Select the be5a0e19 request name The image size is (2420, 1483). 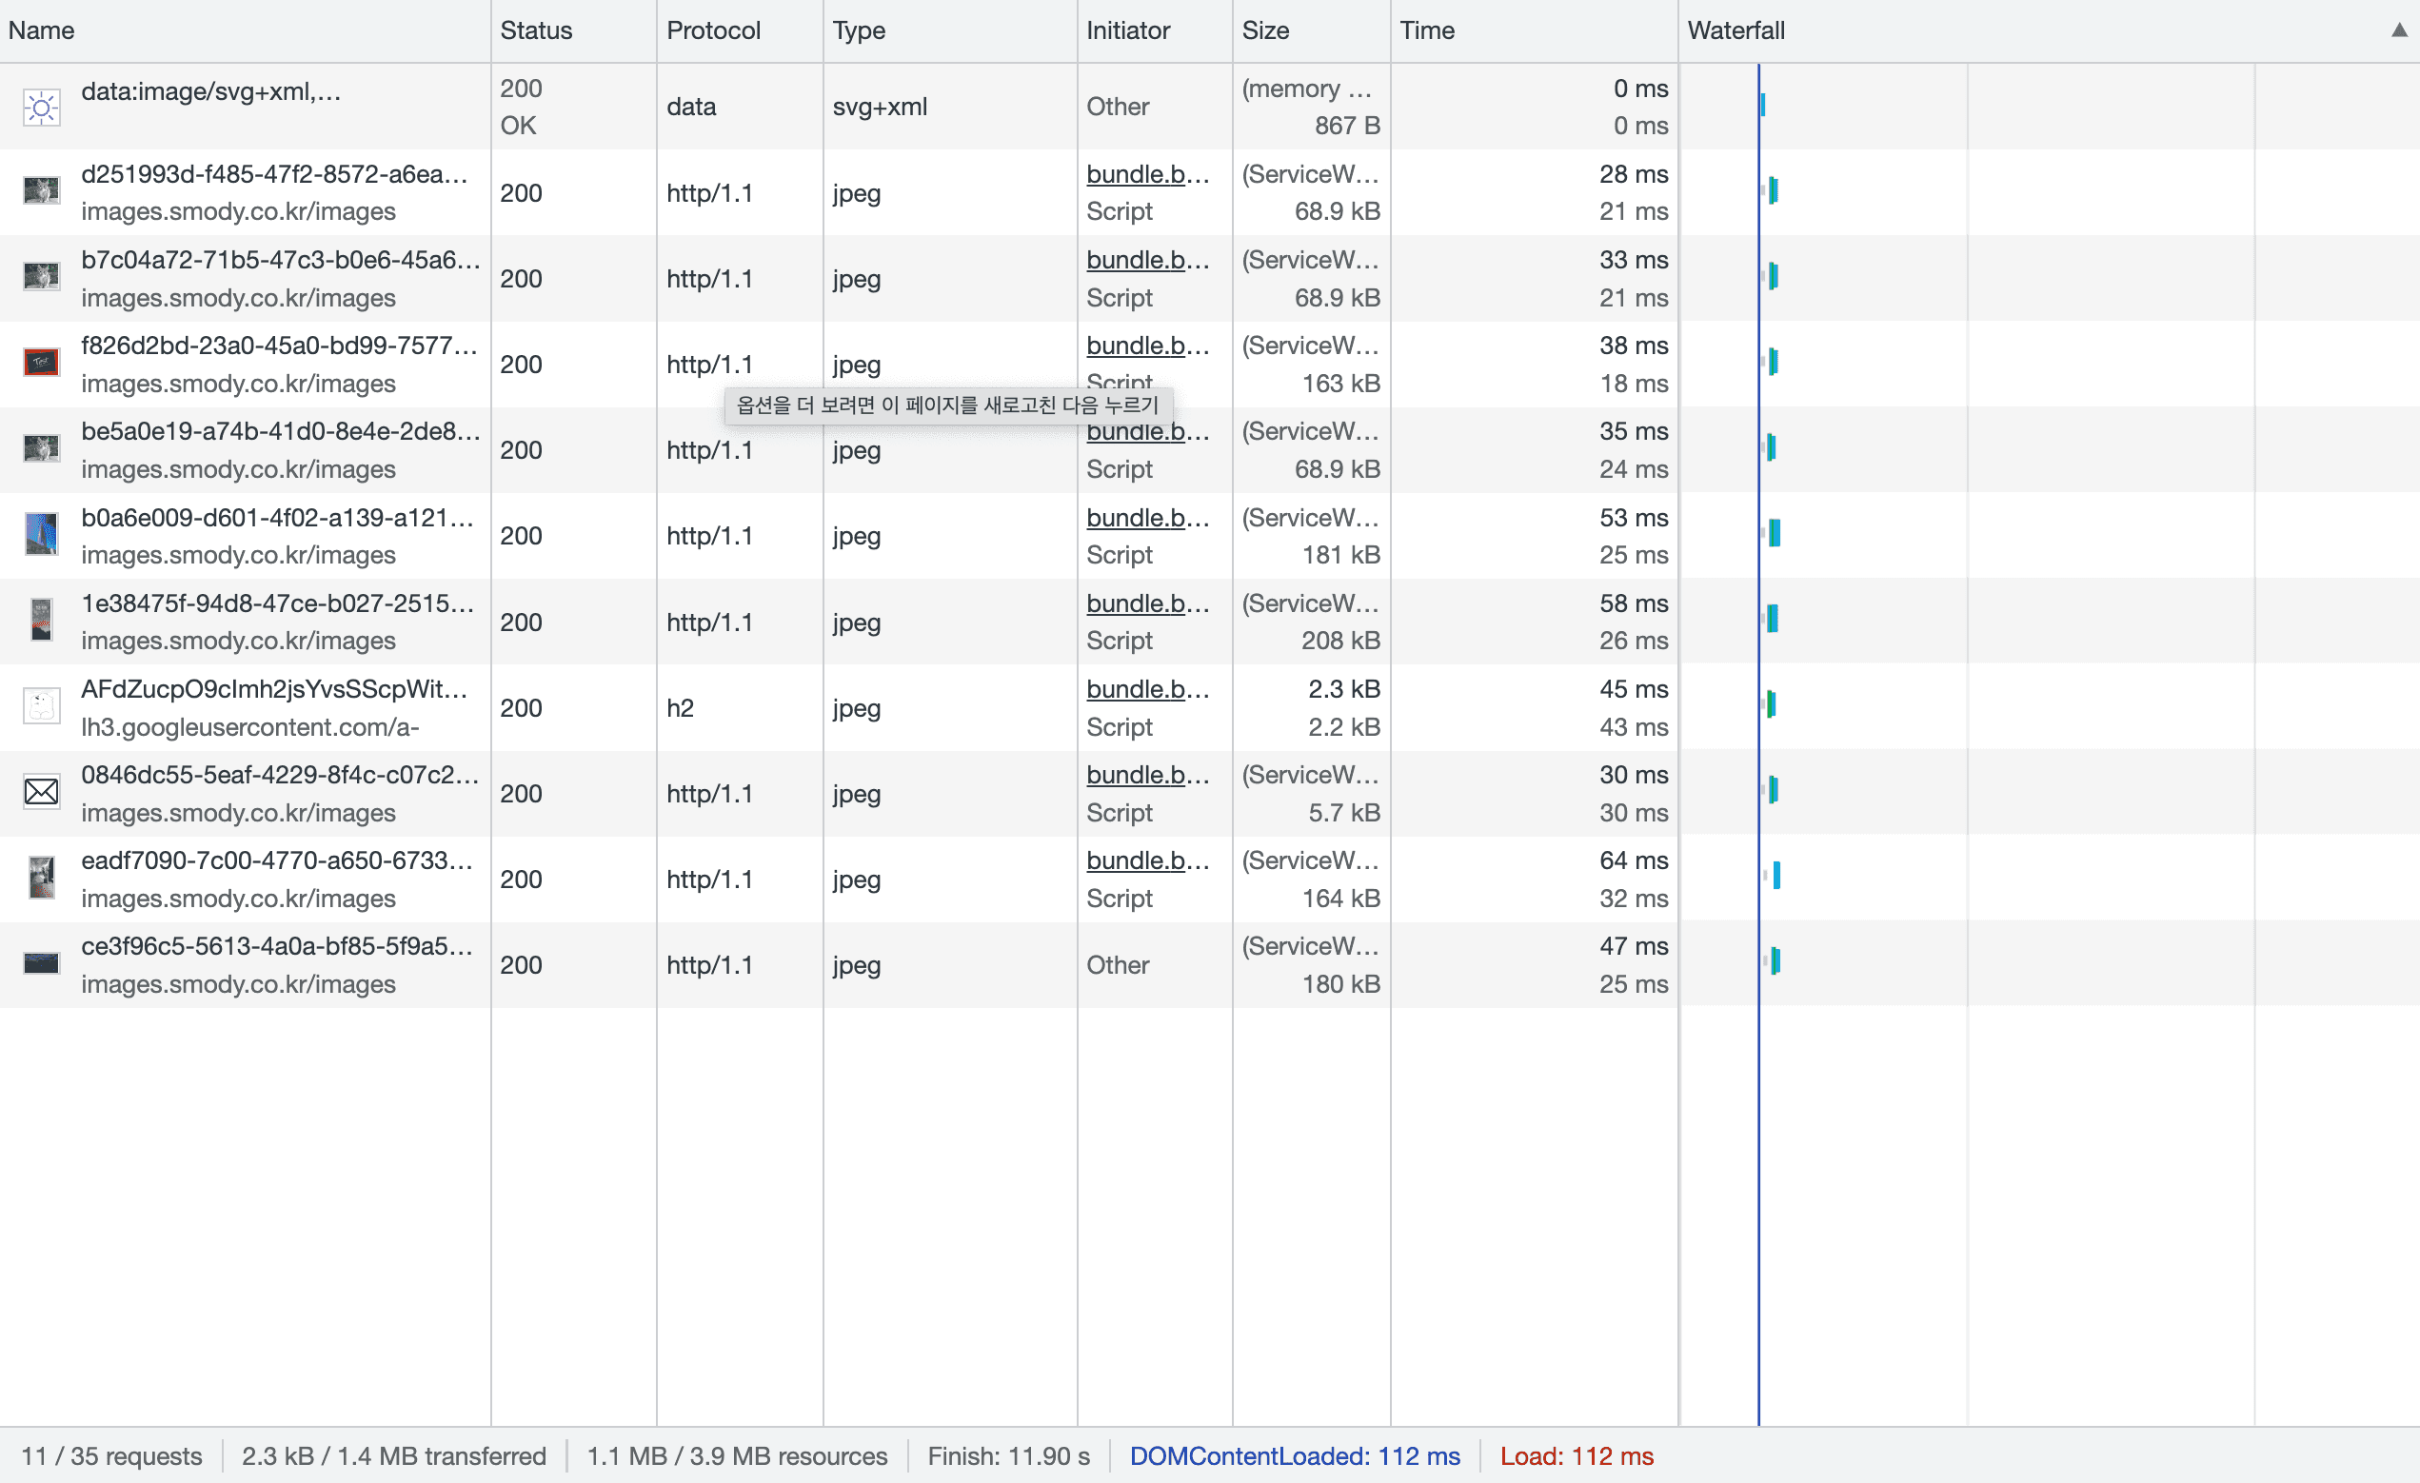point(280,432)
